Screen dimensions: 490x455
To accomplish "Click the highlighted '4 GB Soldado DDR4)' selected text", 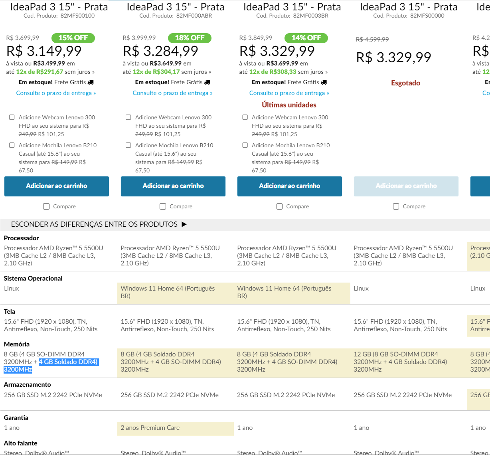I will [x=68, y=362].
